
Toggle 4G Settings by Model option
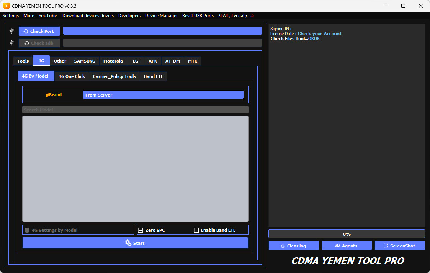tap(27, 230)
